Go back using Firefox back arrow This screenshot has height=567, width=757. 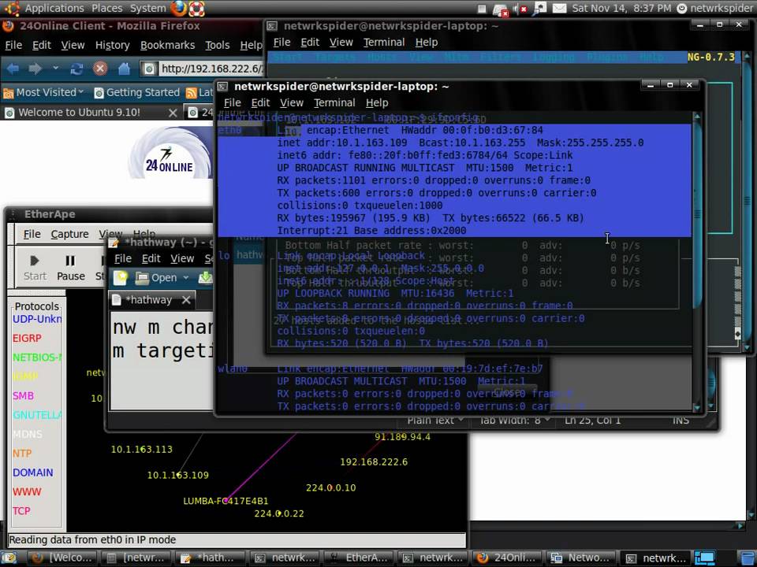click(x=13, y=69)
